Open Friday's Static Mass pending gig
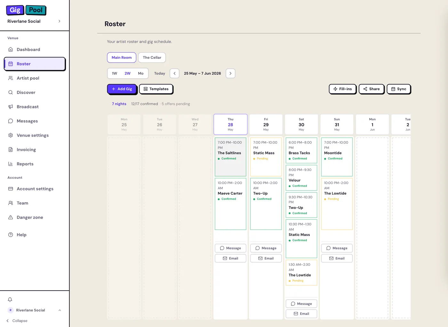Screen dimensions: 448x327 point(266,157)
